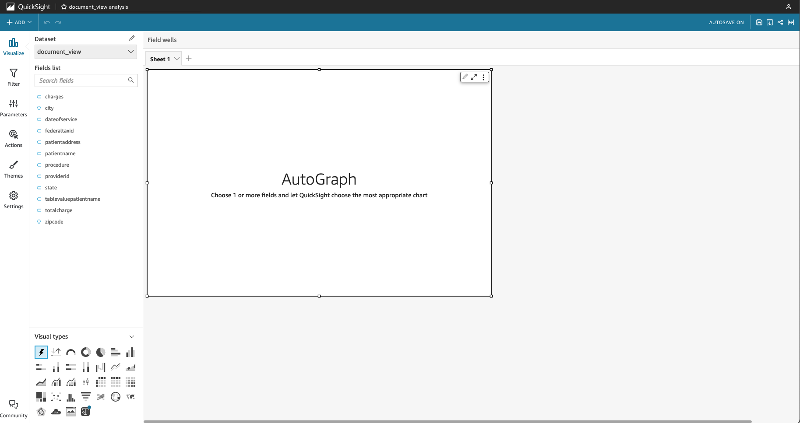The height and width of the screenshot is (423, 800).
Task: Click the AUTOSAVE ON toggle
Action: pos(726,22)
